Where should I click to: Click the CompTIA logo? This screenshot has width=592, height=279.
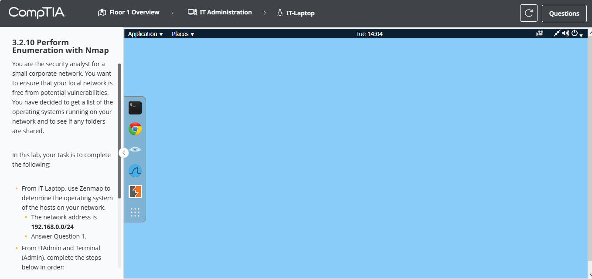[x=37, y=13]
